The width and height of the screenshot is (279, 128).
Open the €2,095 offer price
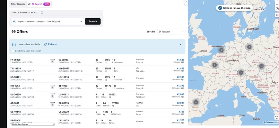pyautogui.click(x=180, y=103)
